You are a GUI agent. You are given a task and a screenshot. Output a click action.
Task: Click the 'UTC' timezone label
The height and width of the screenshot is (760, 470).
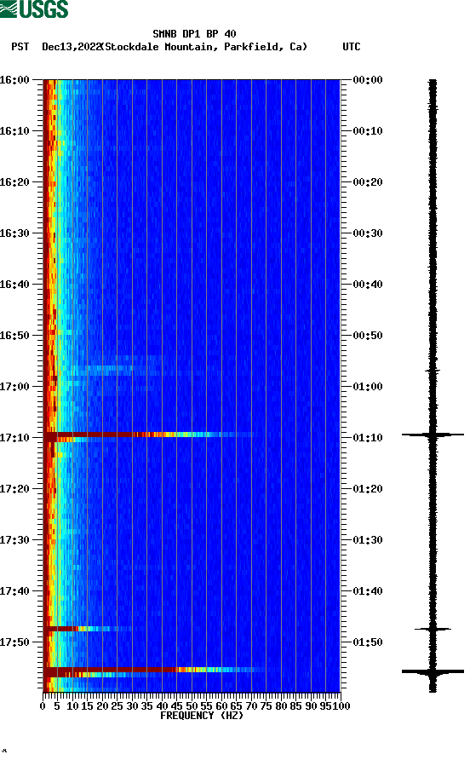point(352,47)
